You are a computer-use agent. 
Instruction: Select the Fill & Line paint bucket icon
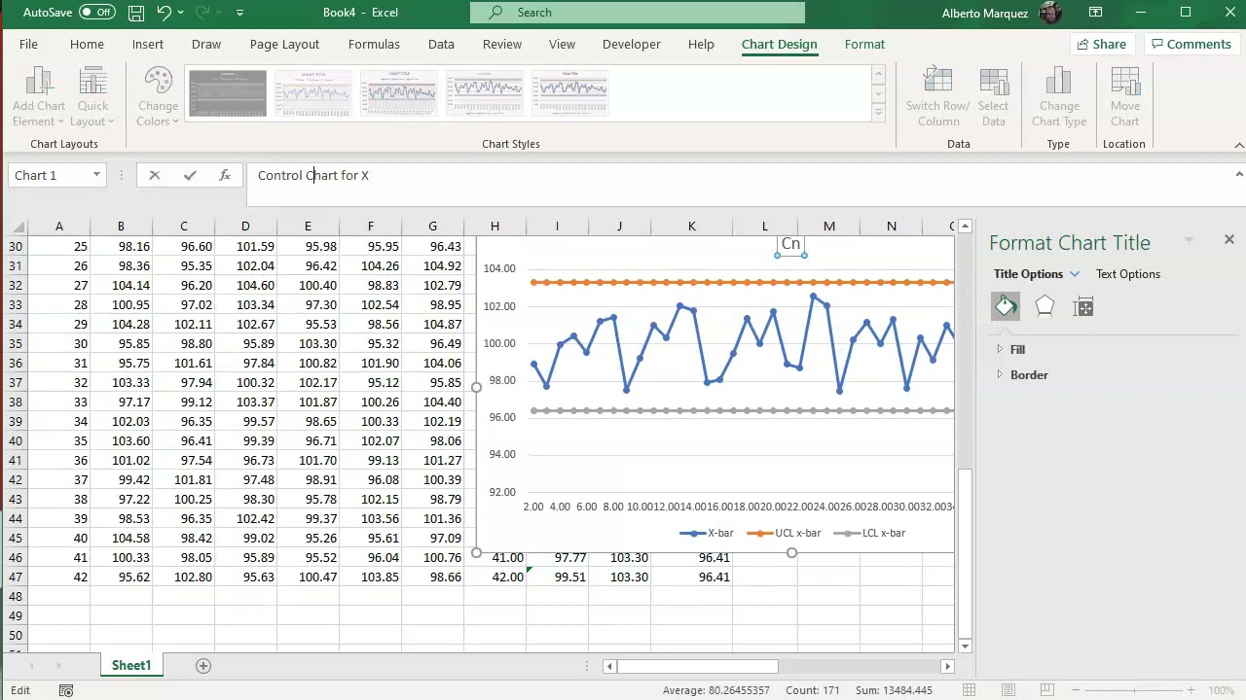[1006, 307]
